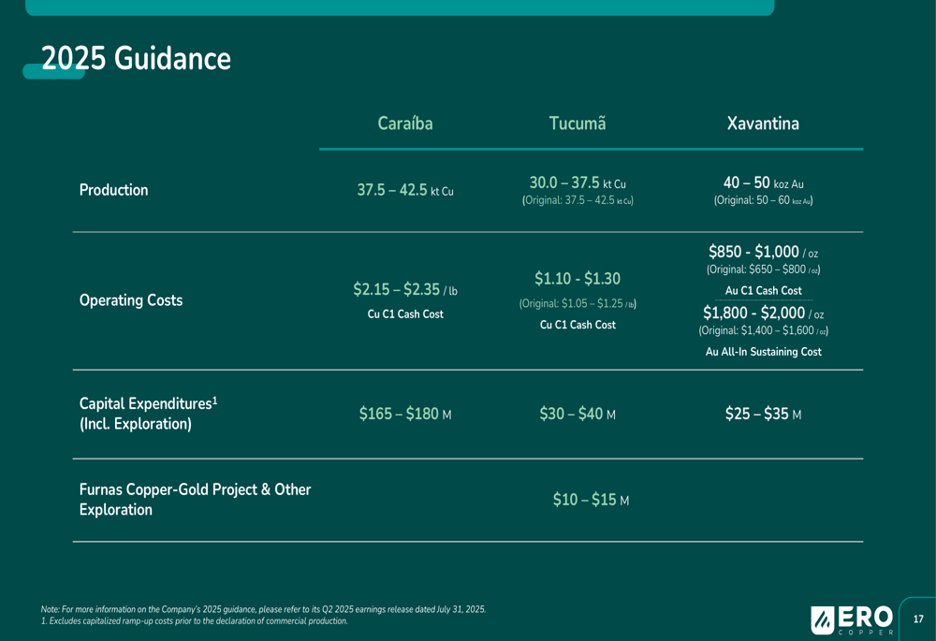
Task: Click the Xavantina column header
Action: (763, 124)
